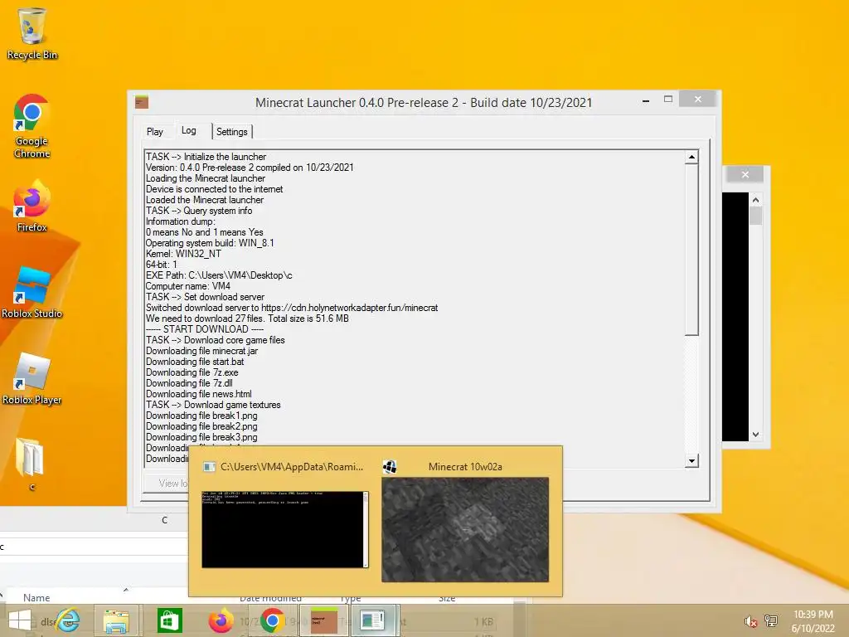Maximize the Minecrat Launcher window

(668, 100)
